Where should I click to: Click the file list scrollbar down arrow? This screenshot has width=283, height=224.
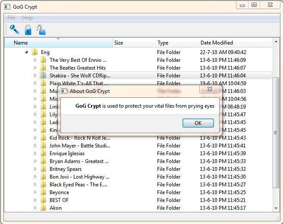(276, 208)
